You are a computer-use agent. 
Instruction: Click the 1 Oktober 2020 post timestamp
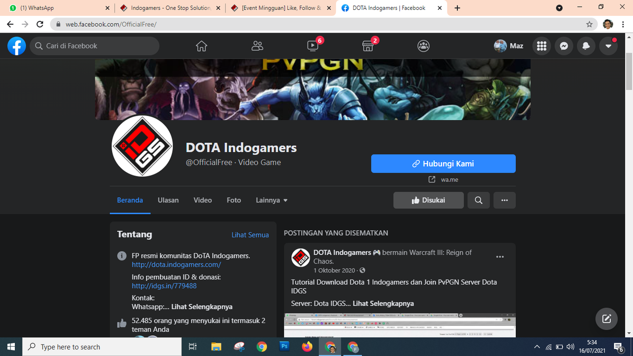334,270
